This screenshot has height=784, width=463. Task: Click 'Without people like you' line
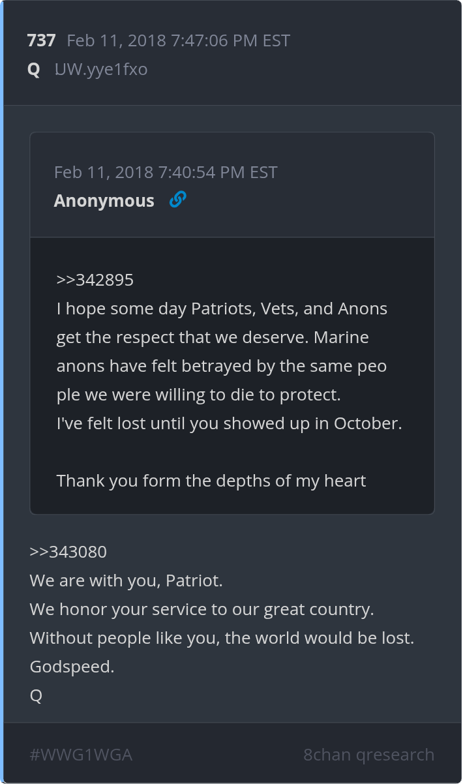tap(222, 638)
